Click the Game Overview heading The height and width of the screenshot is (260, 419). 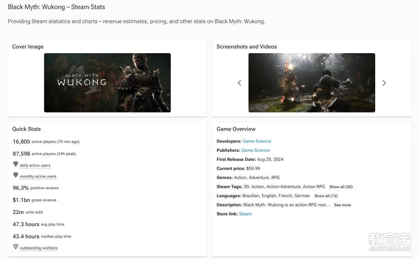click(236, 129)
